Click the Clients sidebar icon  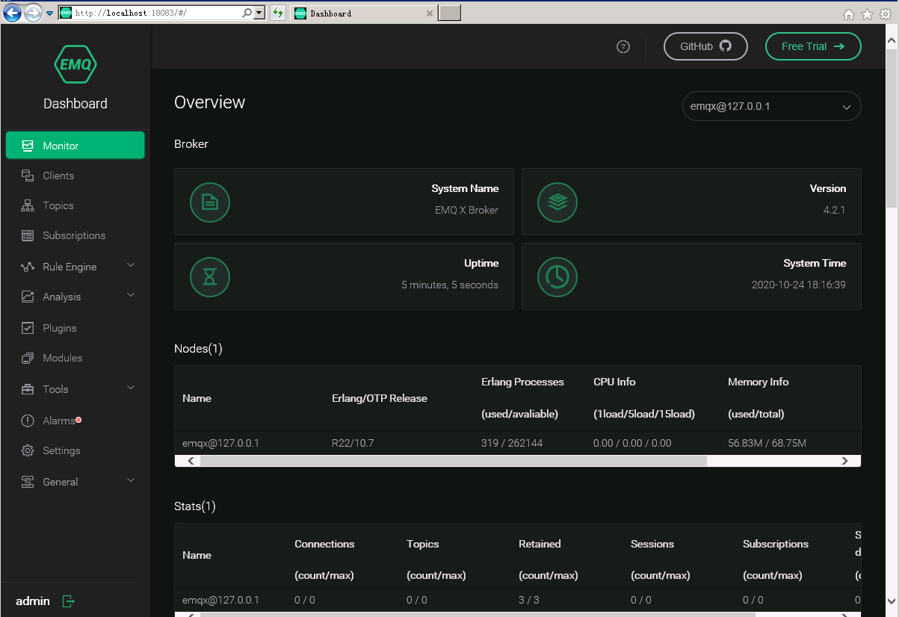pos(28,176)
